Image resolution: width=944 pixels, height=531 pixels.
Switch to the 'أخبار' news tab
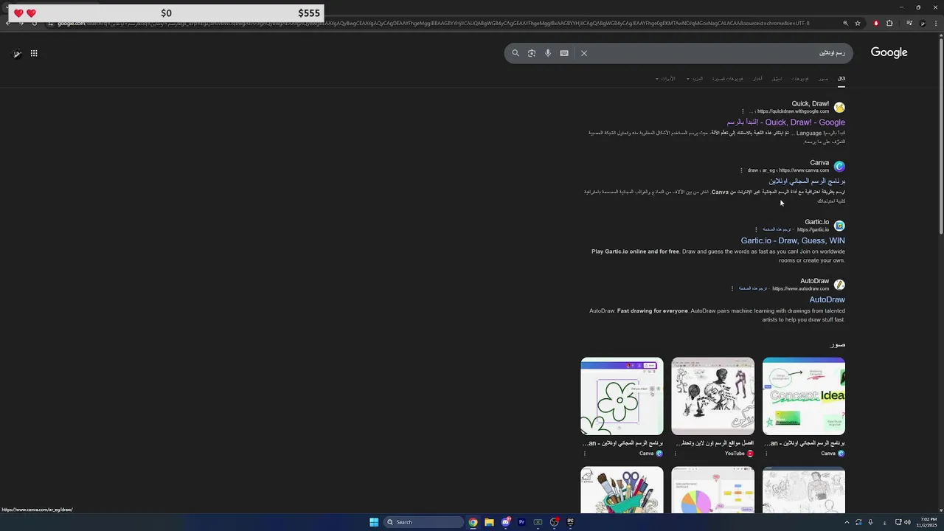pos(757,78)
